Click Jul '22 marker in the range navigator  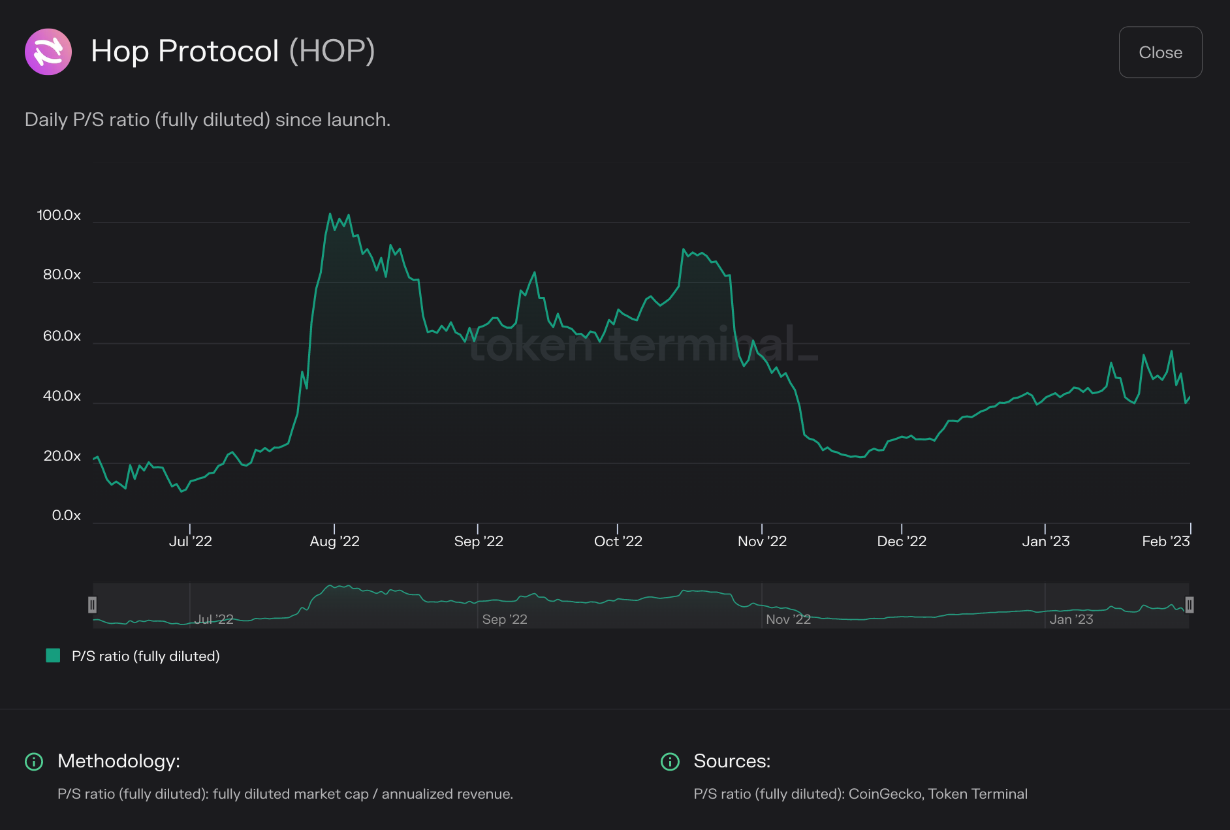(x=214, y=619)
